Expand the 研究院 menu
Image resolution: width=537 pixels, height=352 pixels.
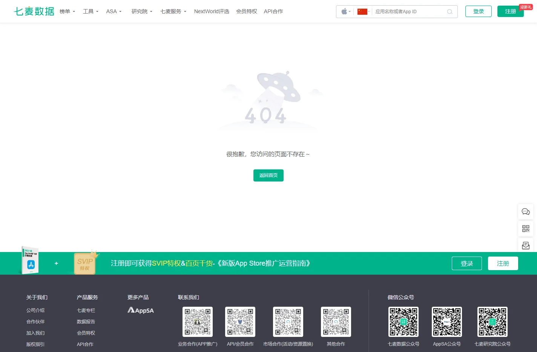point(142,11)
